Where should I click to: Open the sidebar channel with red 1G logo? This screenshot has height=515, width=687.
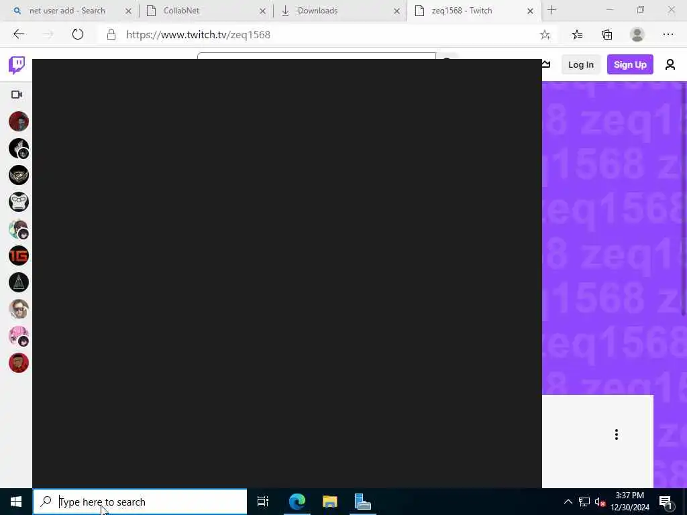point(18,255)
